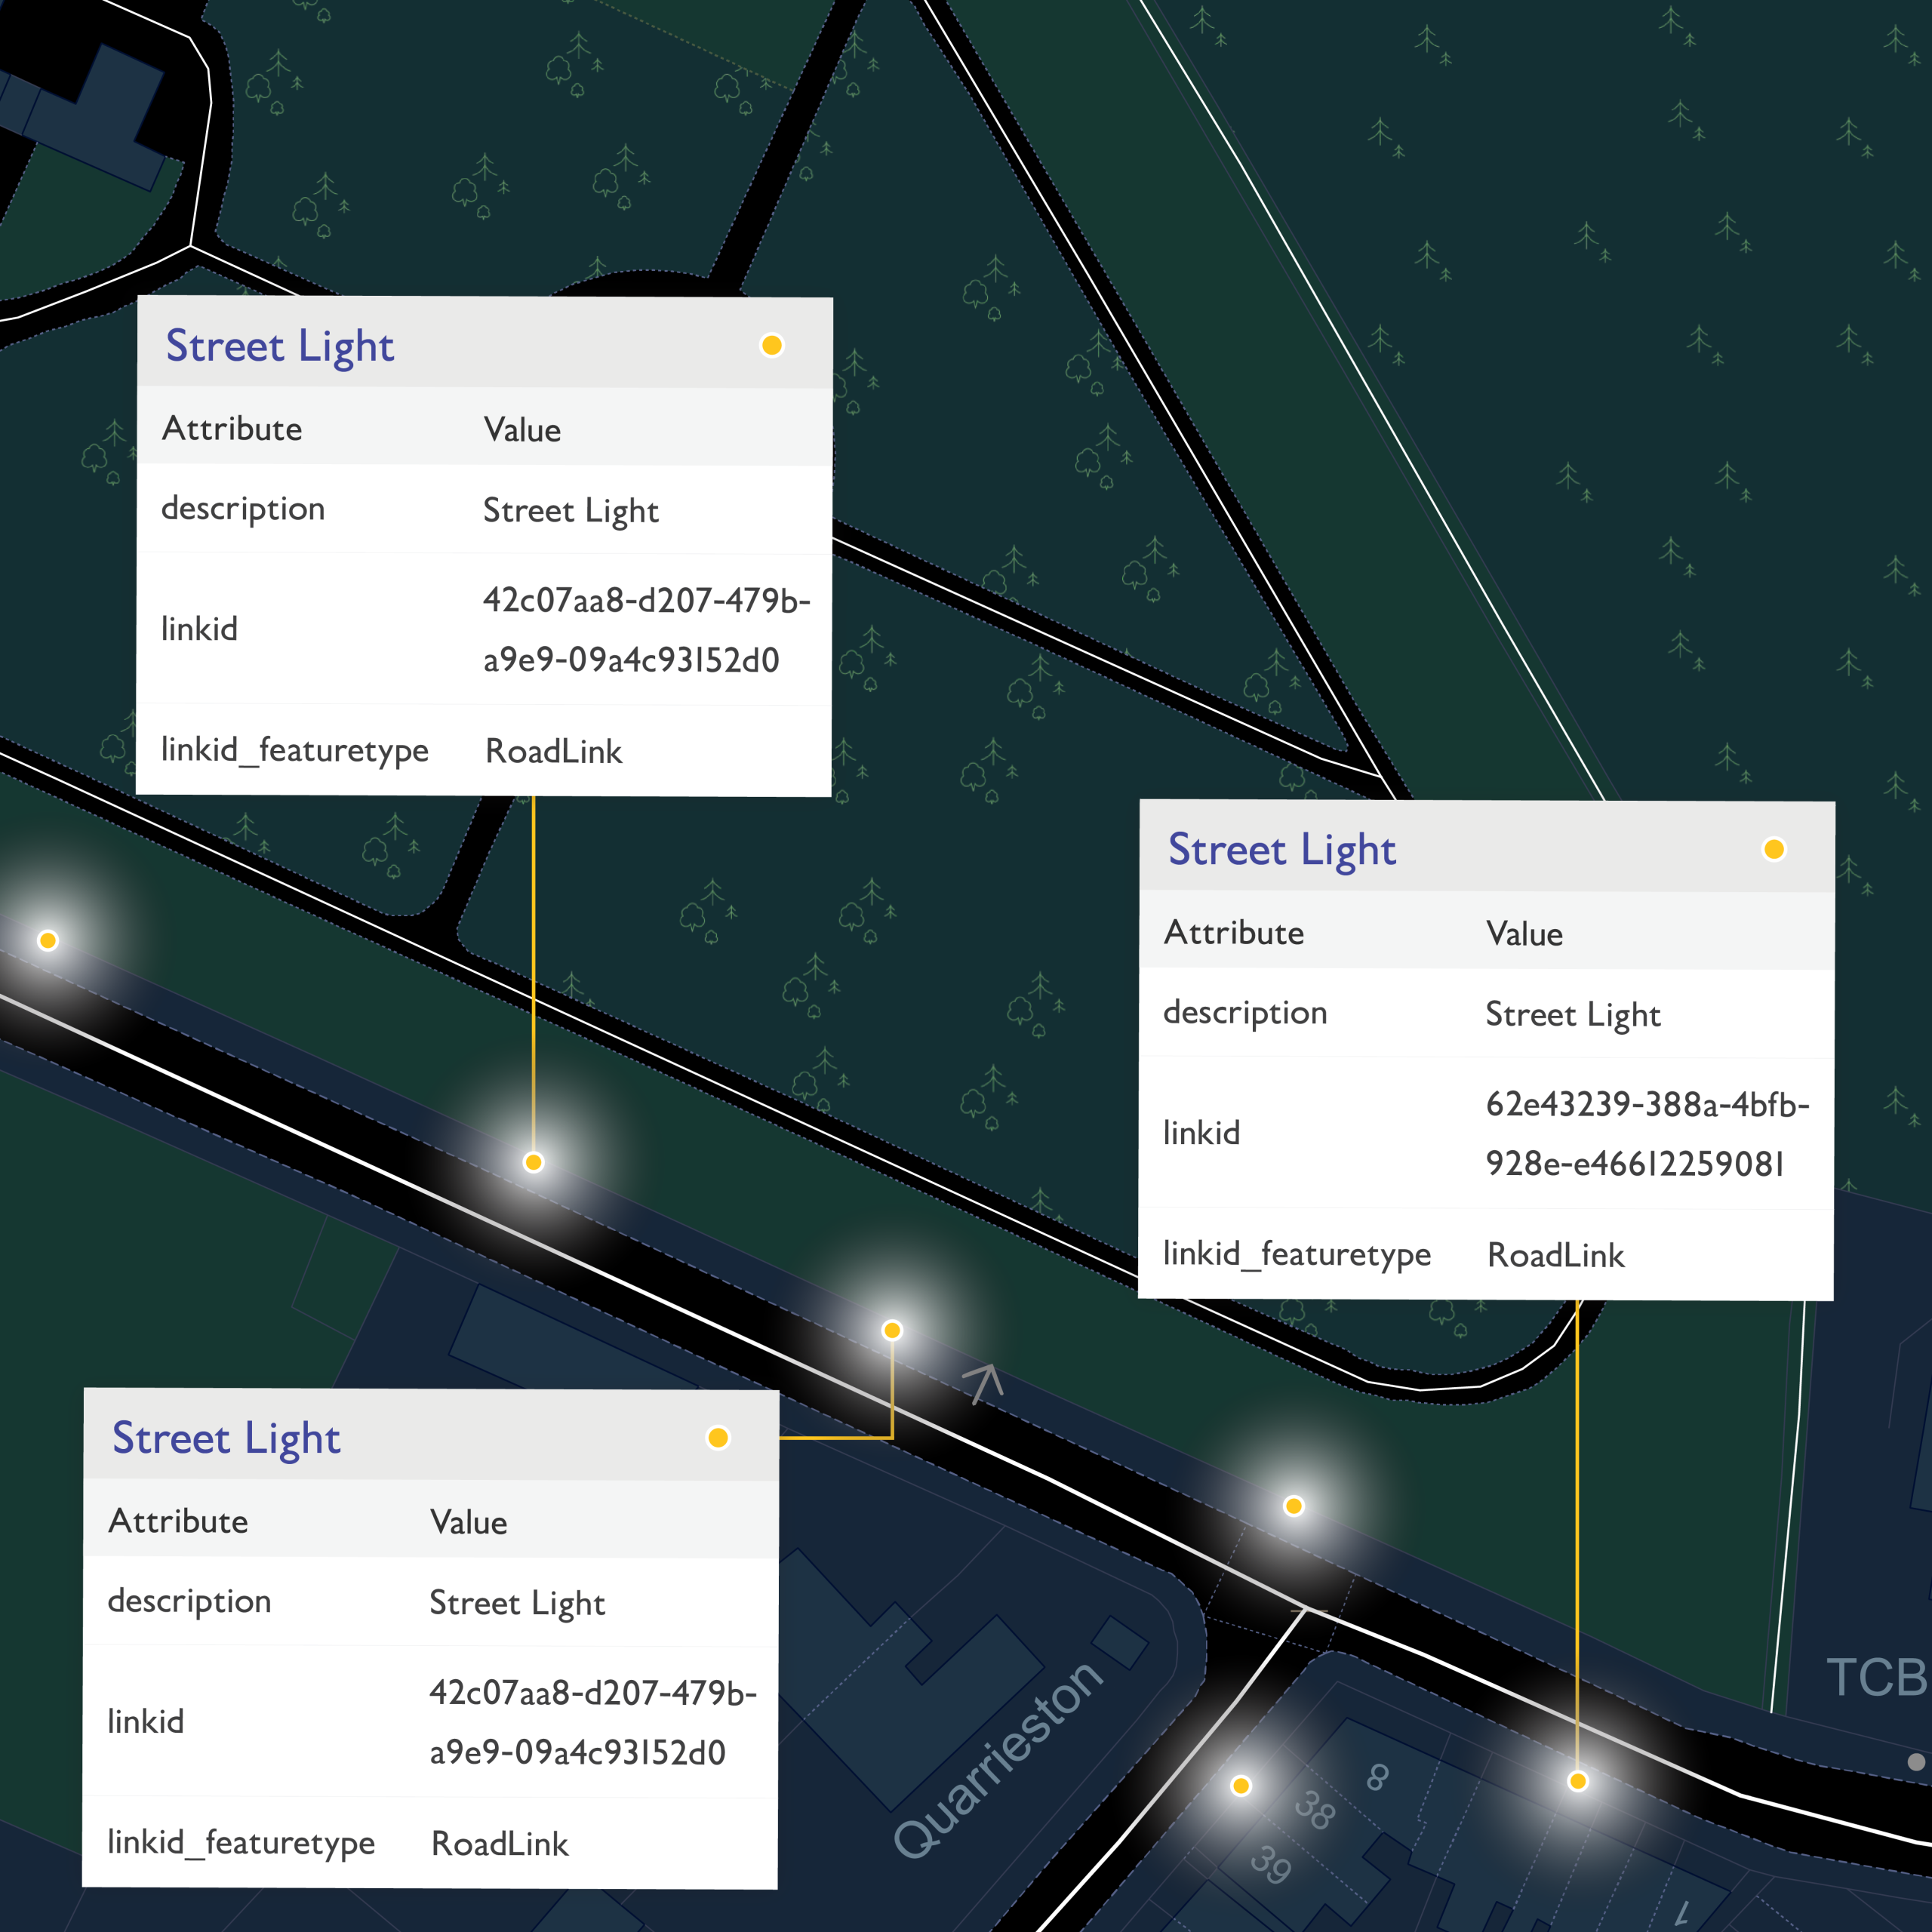Click the yellow dot icon in bottom-left Street Light popup header
The image size is (1932, 1932).
point(716,1438)
